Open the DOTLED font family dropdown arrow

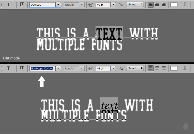(58, 5)
